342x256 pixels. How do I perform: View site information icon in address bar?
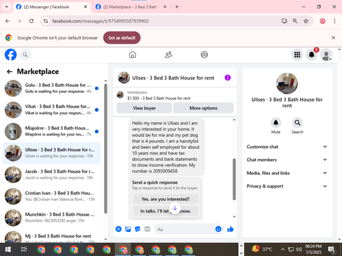(46, 21)
